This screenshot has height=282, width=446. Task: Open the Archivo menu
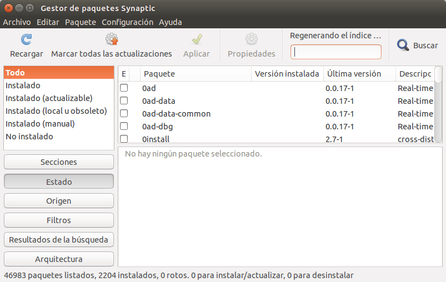tap(17, 22)
